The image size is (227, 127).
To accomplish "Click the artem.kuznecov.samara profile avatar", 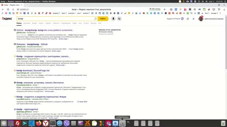I will pyautogui.click(x=201, y=19).
